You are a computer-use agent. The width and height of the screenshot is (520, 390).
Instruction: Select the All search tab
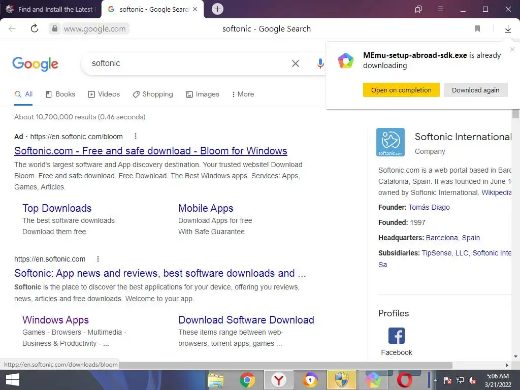pyautogui.click(x=23, y=94)
